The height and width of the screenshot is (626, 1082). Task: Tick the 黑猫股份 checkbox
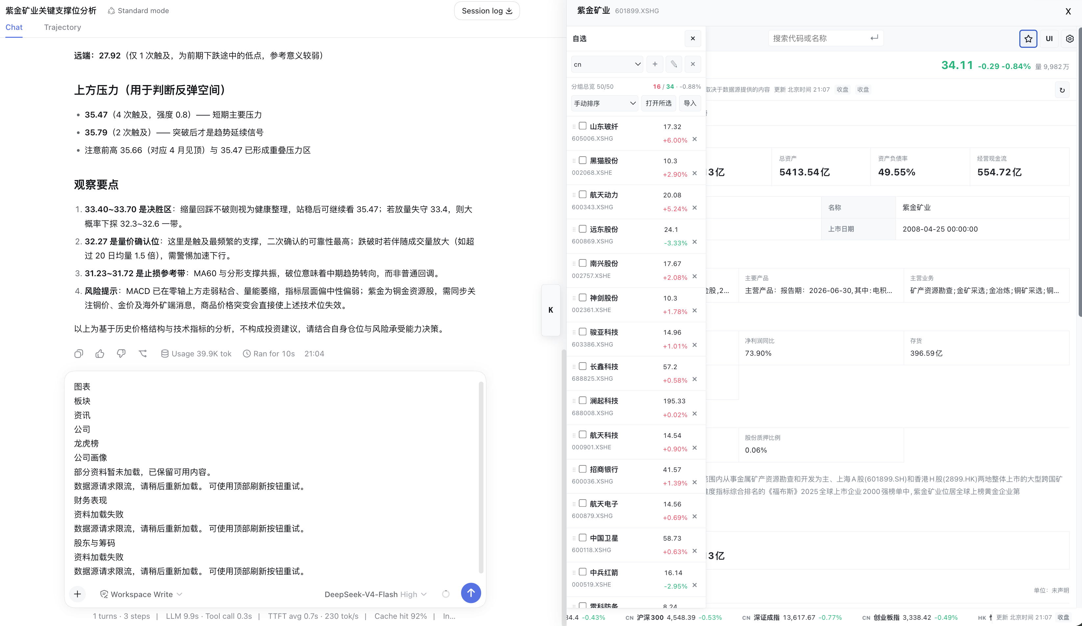(583, 160)
